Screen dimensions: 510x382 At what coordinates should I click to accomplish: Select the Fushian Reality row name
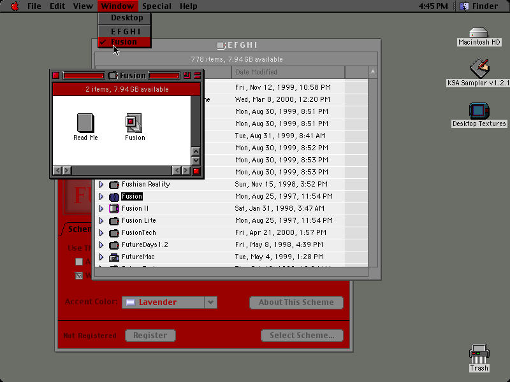click(146, 185)
